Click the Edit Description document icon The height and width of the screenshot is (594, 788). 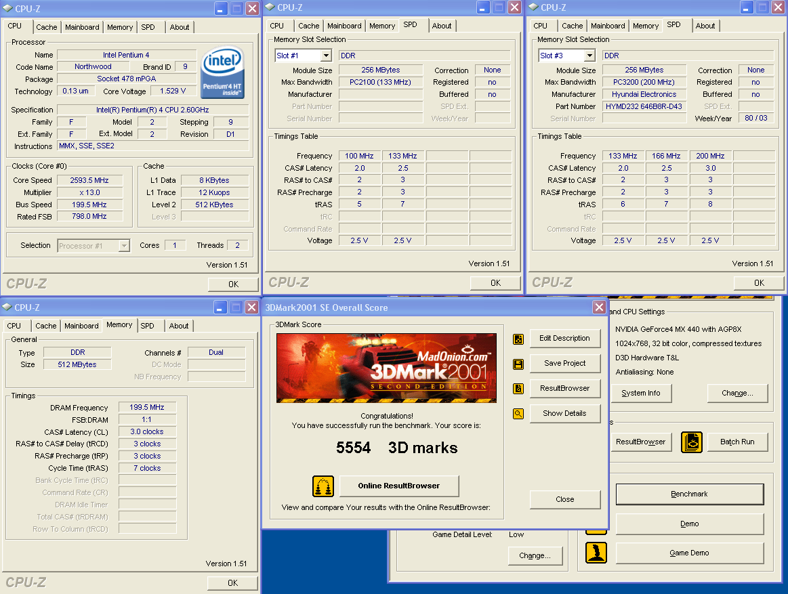(x=518, y=339)
